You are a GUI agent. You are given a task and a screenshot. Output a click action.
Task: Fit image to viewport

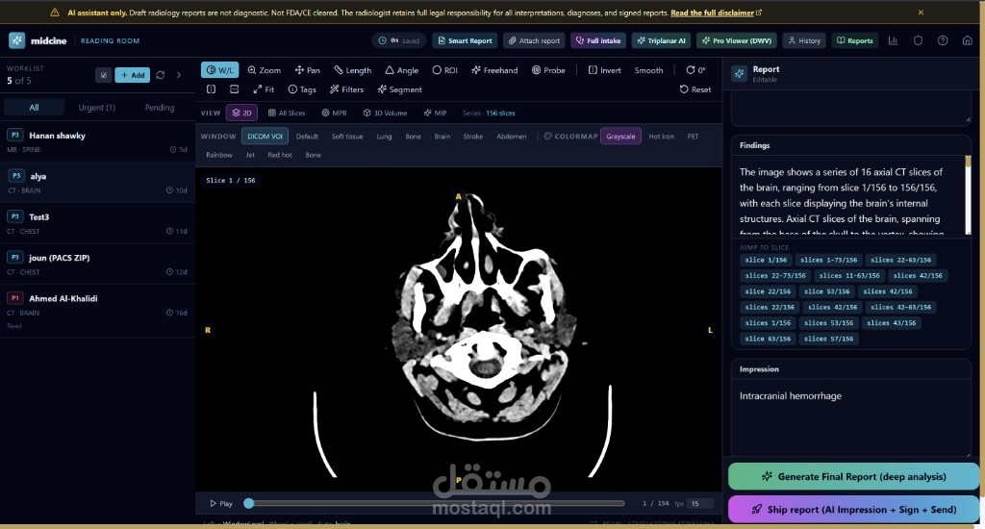pyautogui.click(x=264, y=89)
